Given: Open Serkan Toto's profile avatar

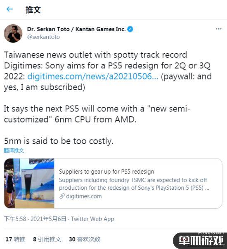Looking at the screenshot, I should coord(13,33).
